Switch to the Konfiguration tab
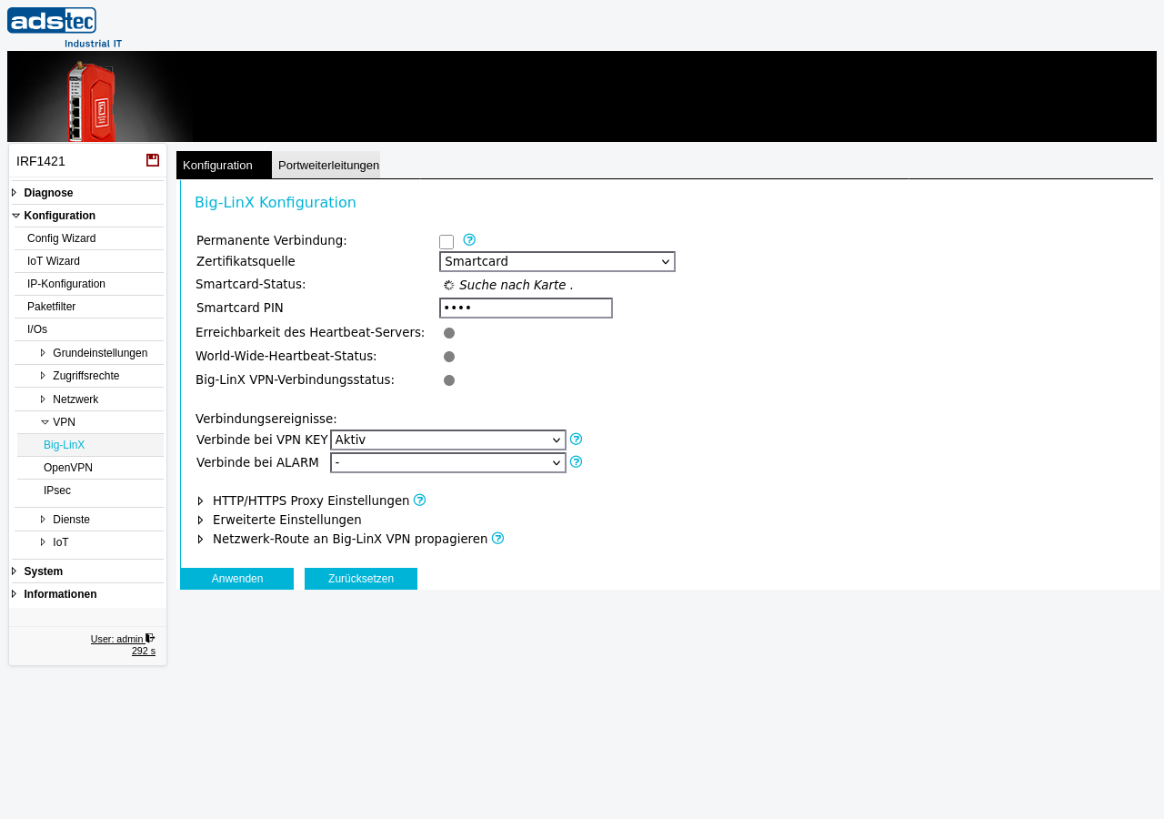Image resolution: width=1164 pixels, height=819 pixels. [224, 165]
